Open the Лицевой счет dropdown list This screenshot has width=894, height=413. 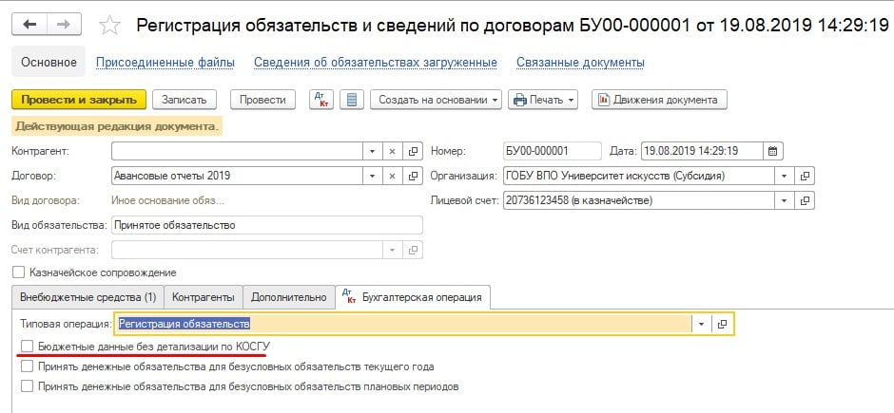pyautogui.click(x=784, y=200)
